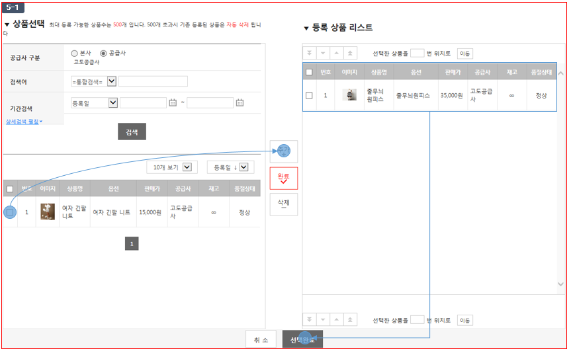
Task: Open the =통합검색= dropdown
Action: click(x=94, y=81)
